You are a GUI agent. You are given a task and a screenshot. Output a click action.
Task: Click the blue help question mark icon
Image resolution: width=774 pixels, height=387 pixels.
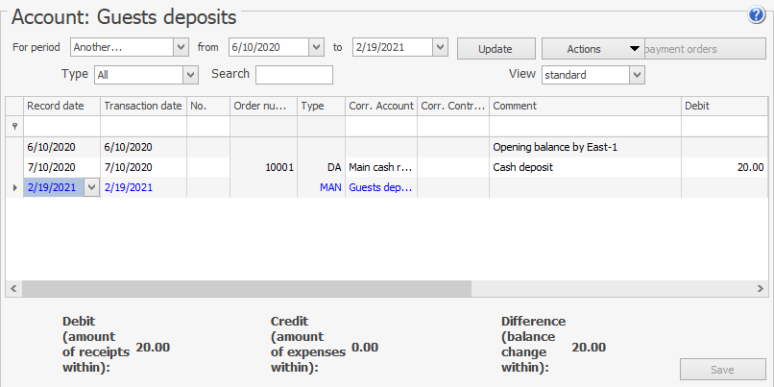click(756, 15)
